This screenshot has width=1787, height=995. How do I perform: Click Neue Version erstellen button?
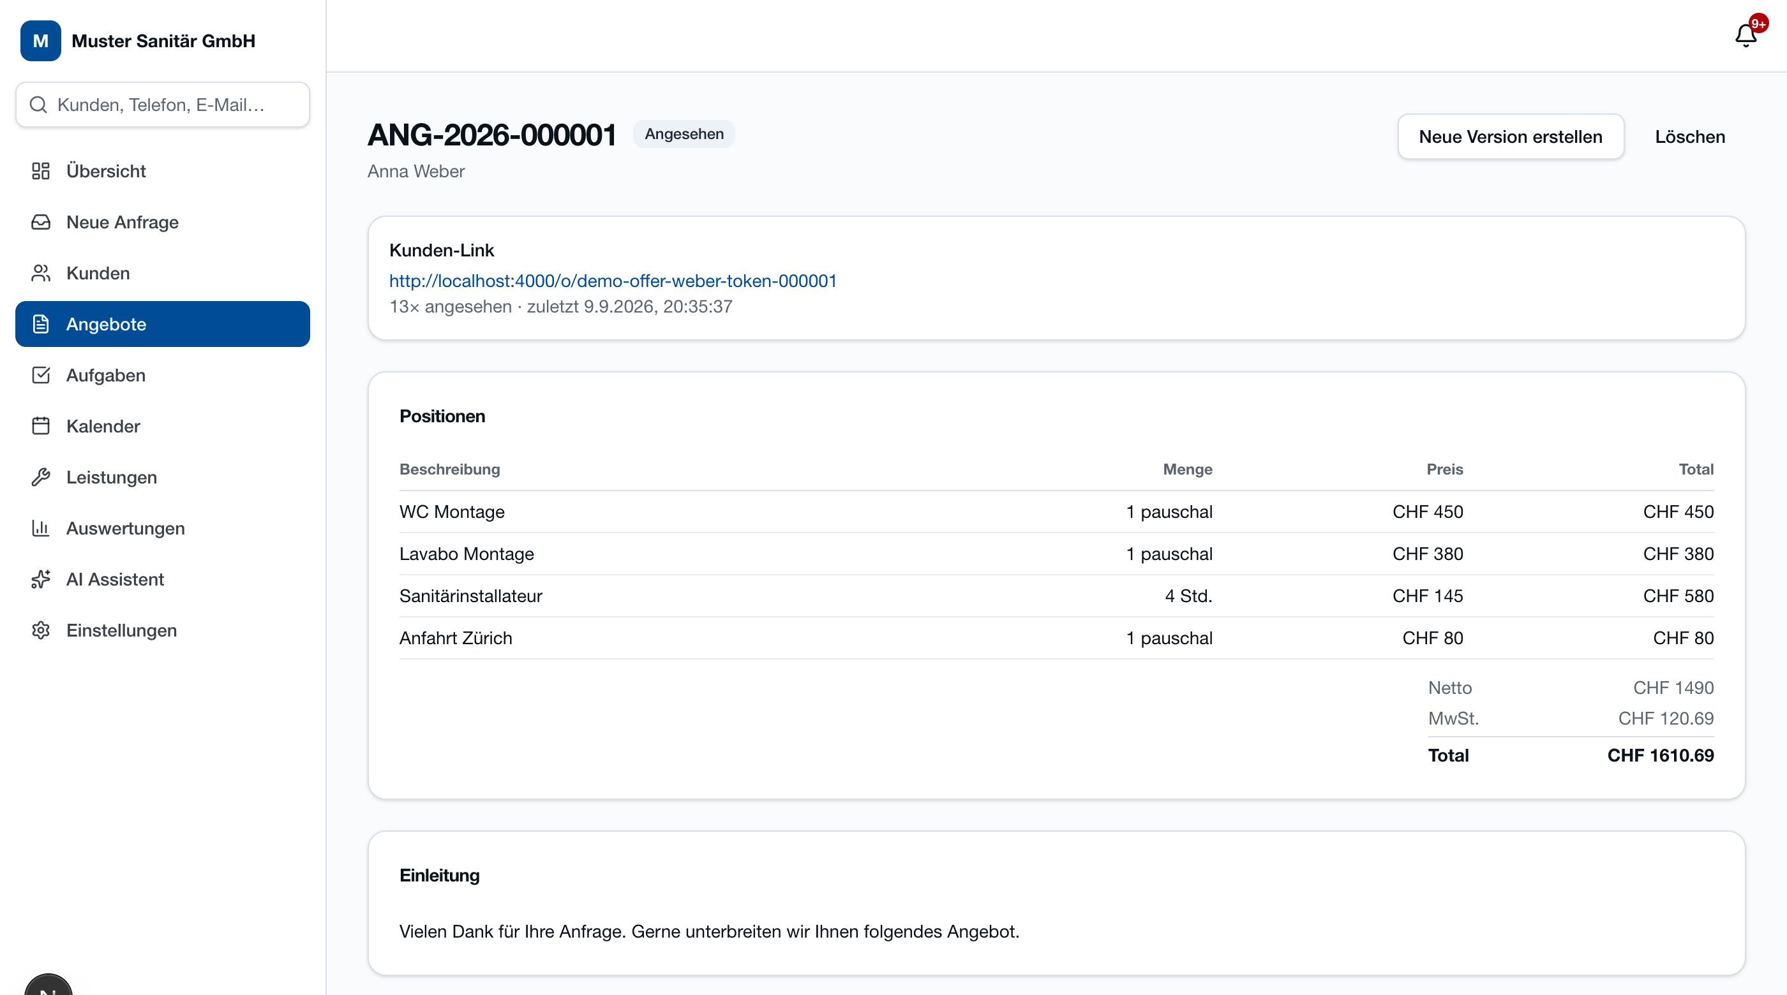pos(1510,136)
